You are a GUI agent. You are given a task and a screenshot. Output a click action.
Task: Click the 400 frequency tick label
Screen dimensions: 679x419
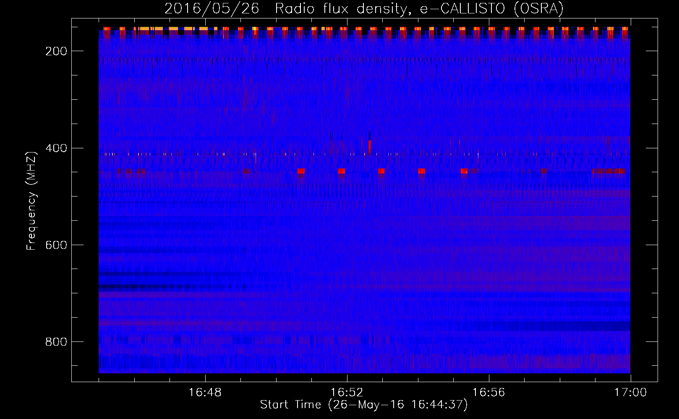56,148
